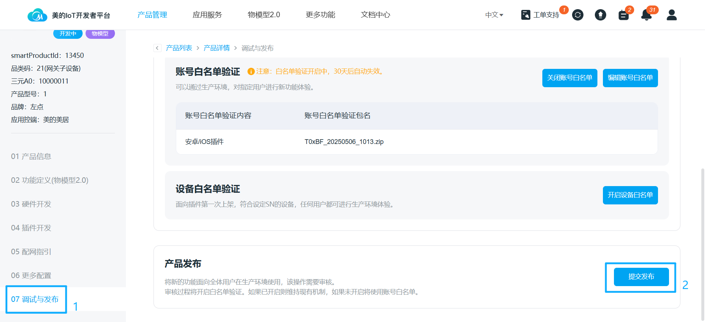Select 04 插件开发 in the sidebar

pos(31,228)
